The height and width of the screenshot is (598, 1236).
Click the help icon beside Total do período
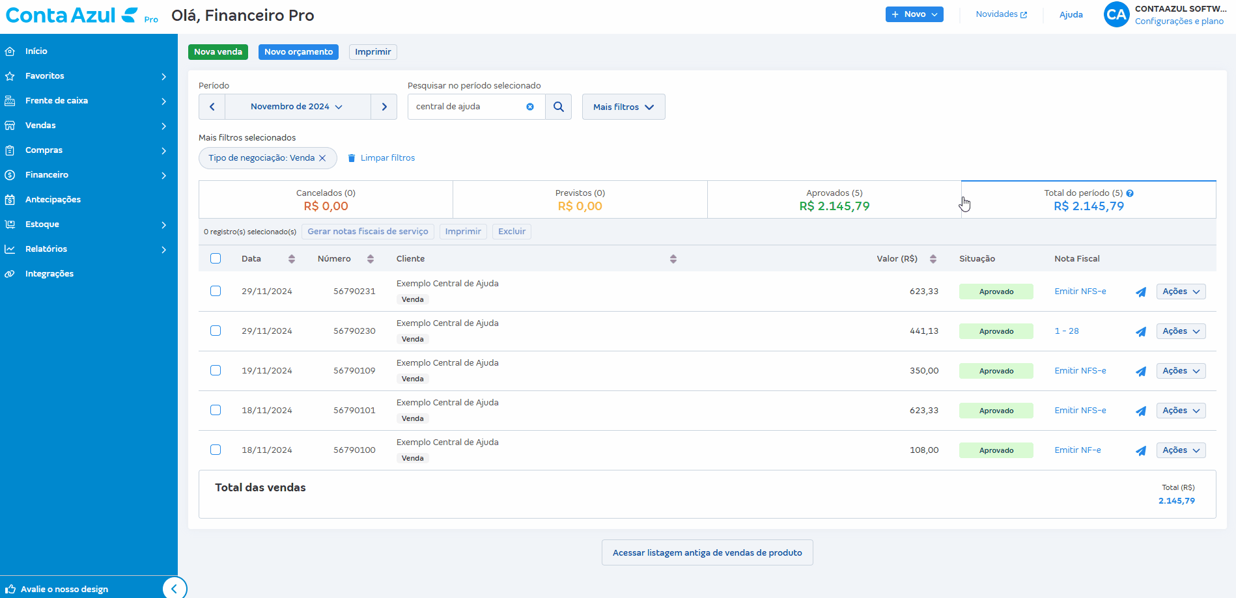point(1130,193)
